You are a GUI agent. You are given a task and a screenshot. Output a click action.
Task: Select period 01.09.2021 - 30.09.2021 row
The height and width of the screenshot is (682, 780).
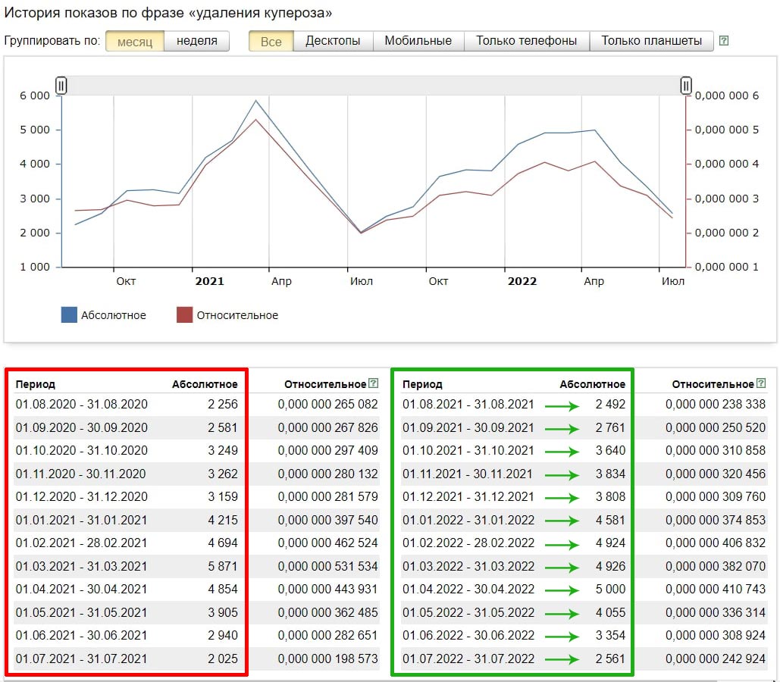pyautogui.click(x=584, y=427)
